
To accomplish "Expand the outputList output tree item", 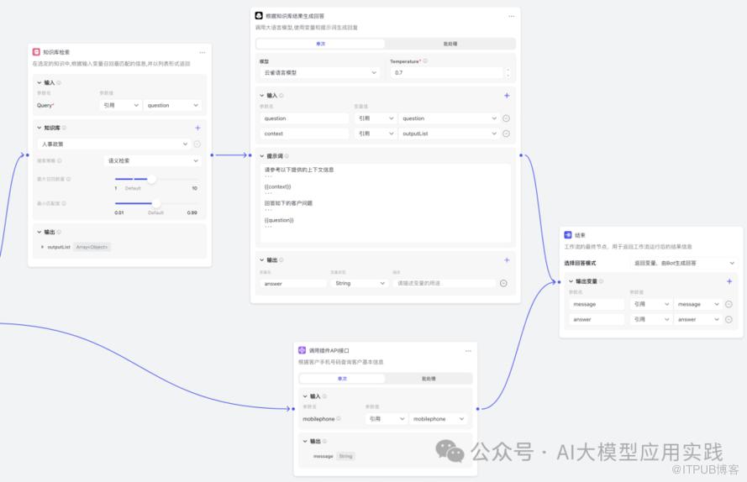I will tap(42, 247).
